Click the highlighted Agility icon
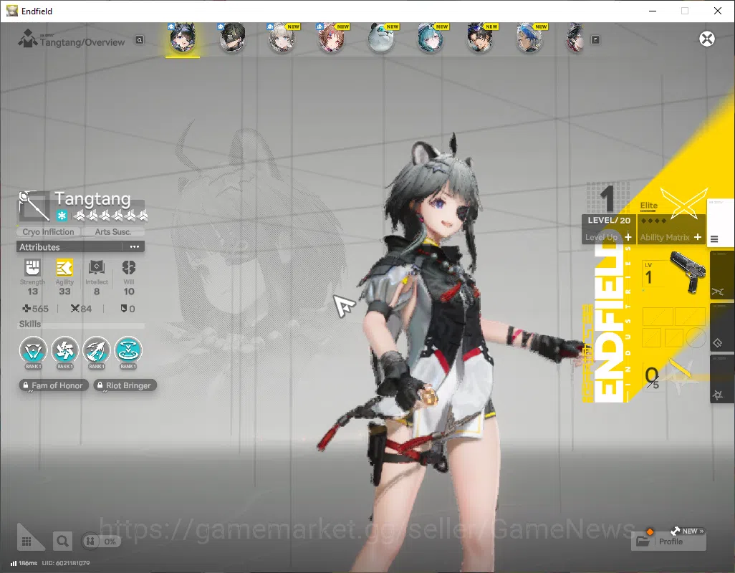 [x=64, y=268]
